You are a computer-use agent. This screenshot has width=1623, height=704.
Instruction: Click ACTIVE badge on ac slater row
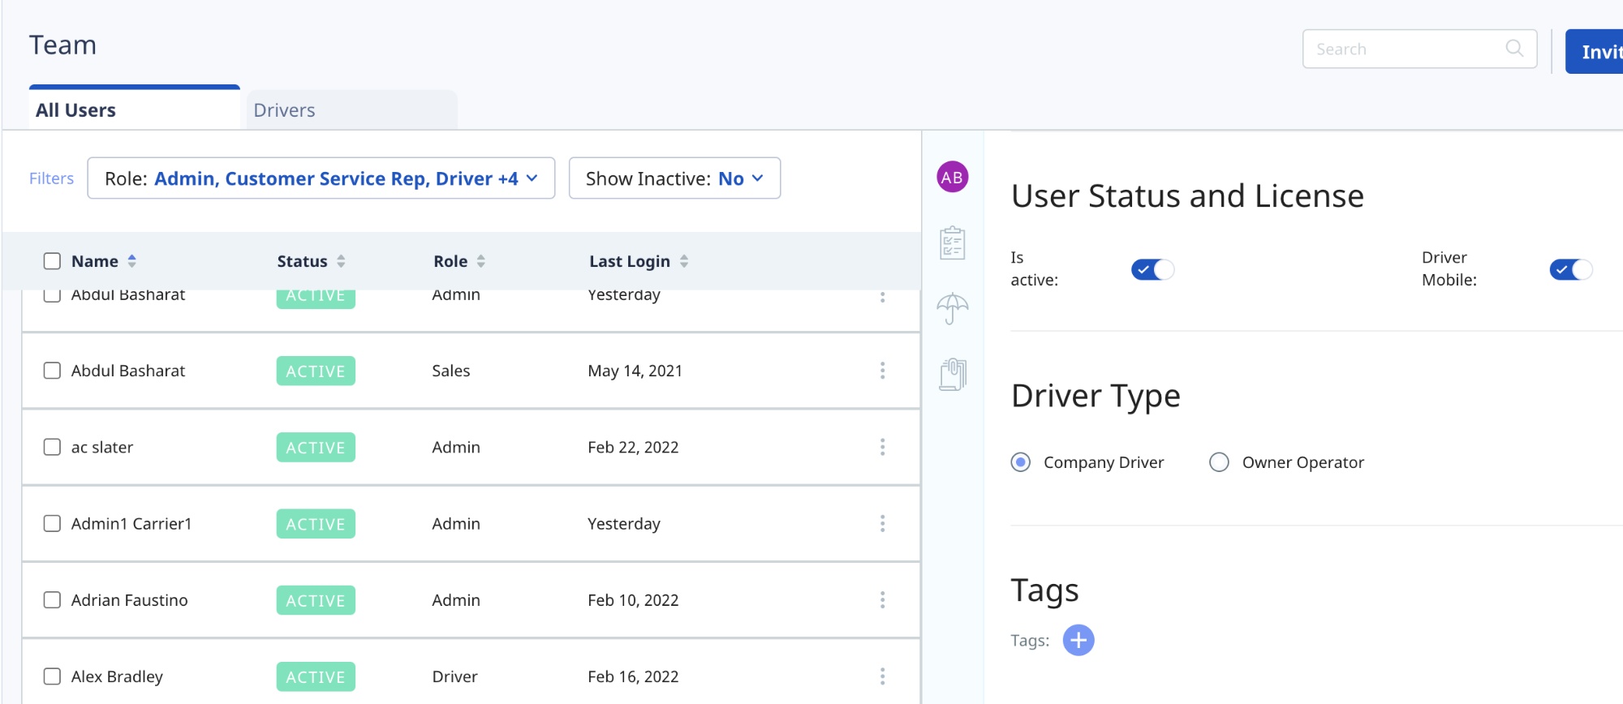pyautogui.click(x=316, y=447)
